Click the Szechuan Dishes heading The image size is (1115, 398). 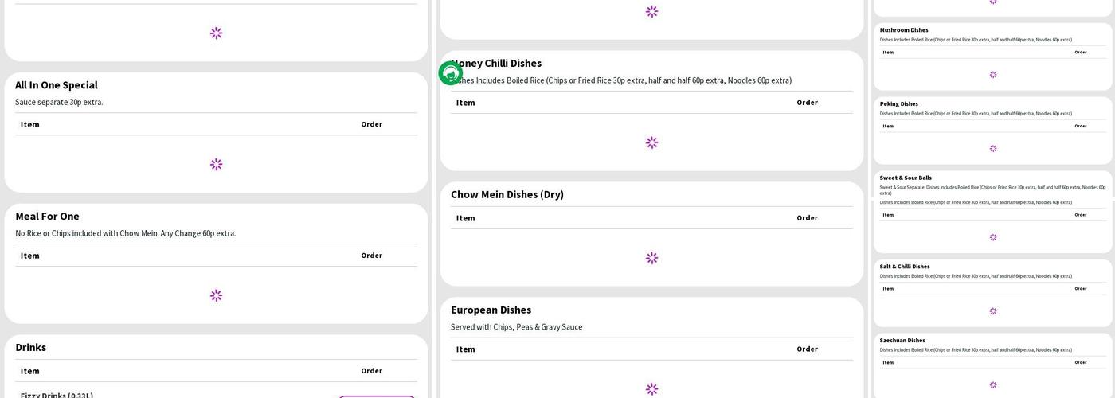coord(902,341)
